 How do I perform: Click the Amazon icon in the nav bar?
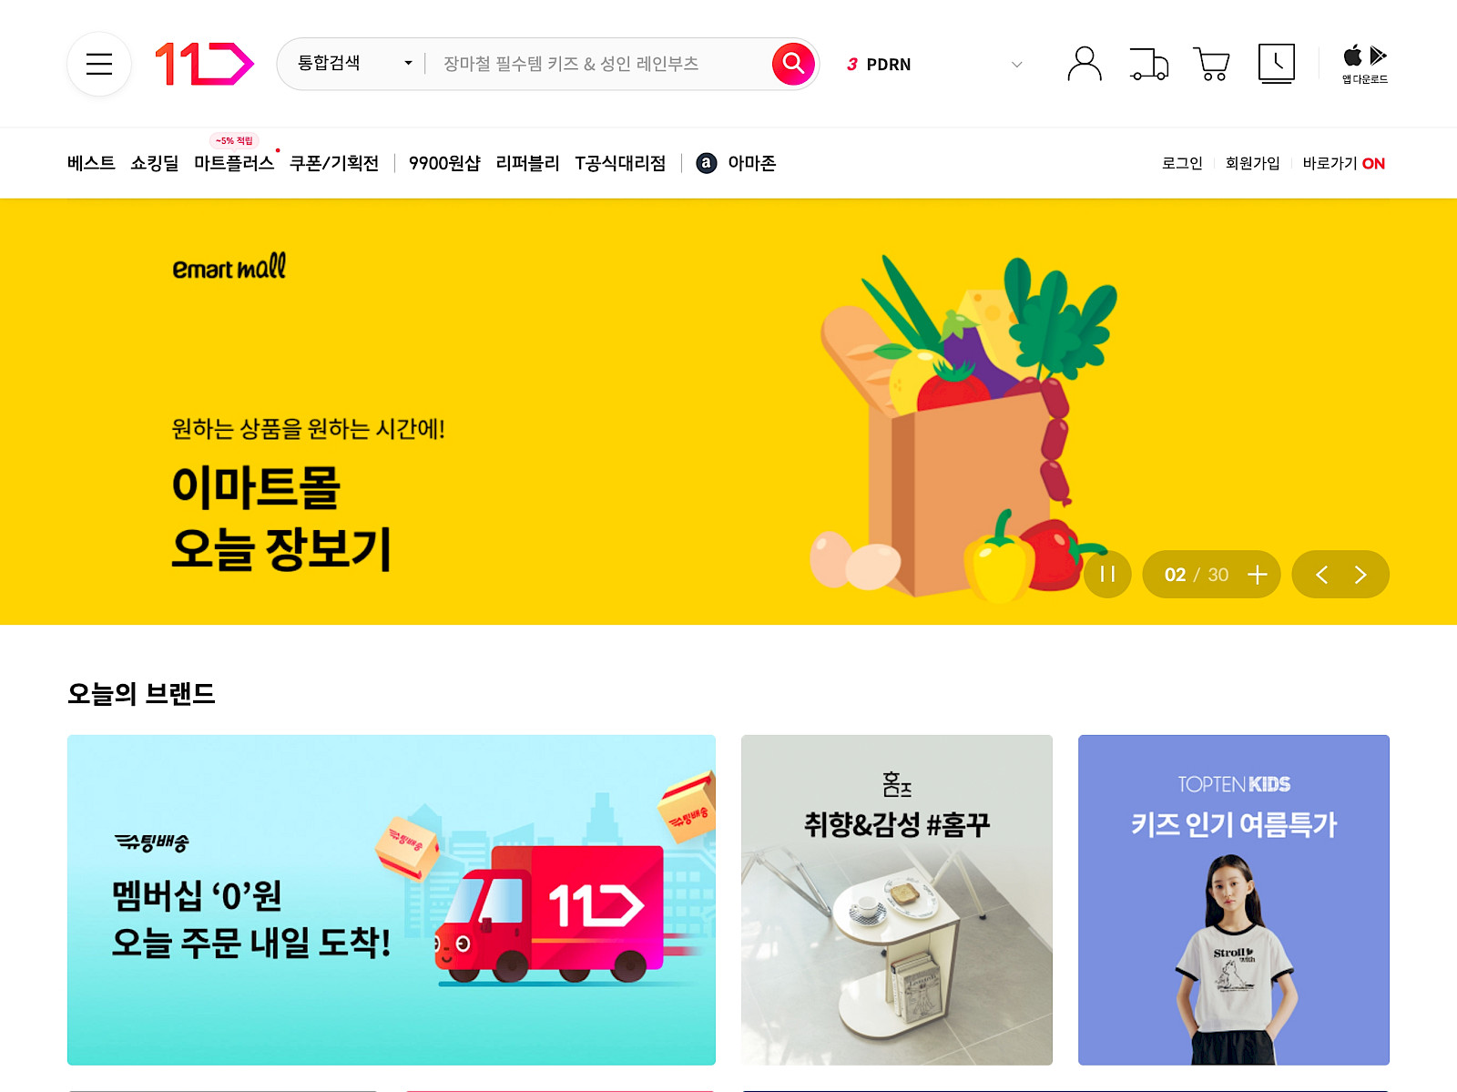[706, 163]
